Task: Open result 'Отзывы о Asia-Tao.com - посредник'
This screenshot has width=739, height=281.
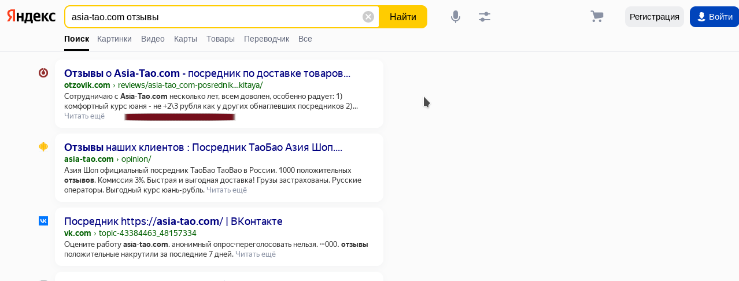Action: [207, 73]
